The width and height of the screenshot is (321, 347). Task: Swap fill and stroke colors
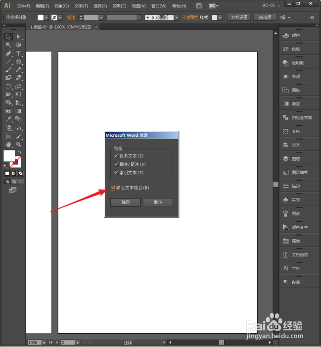coord(20,152)
